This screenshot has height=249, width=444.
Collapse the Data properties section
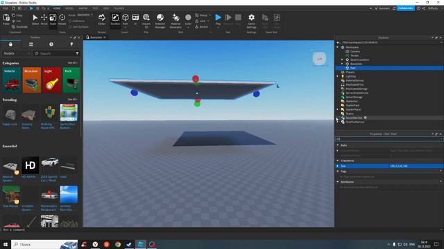pos(338,145)
